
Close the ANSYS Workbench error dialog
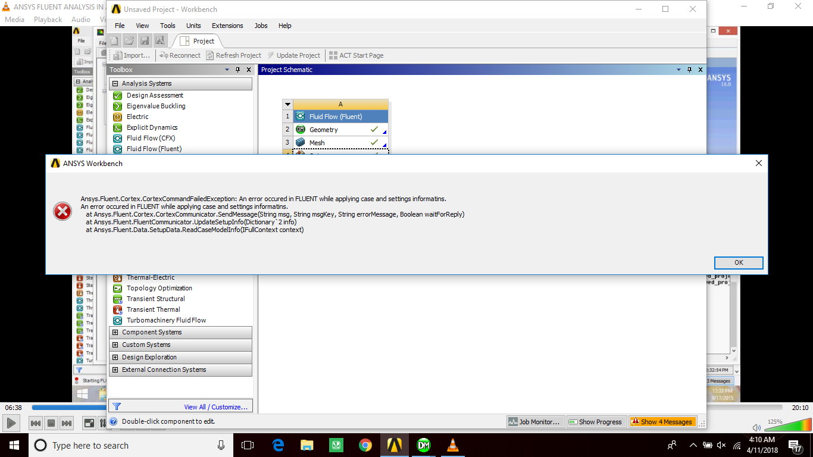tap(758, 163)
